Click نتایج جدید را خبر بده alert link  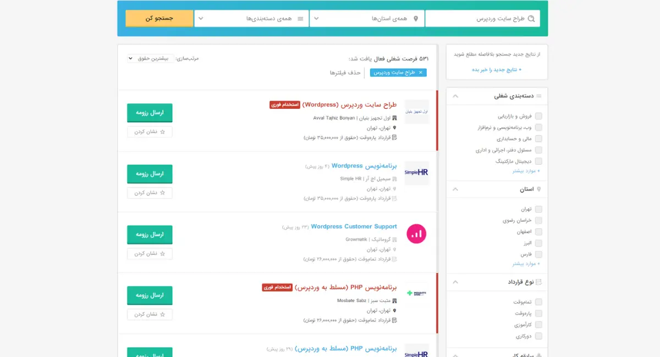point(497,70)
